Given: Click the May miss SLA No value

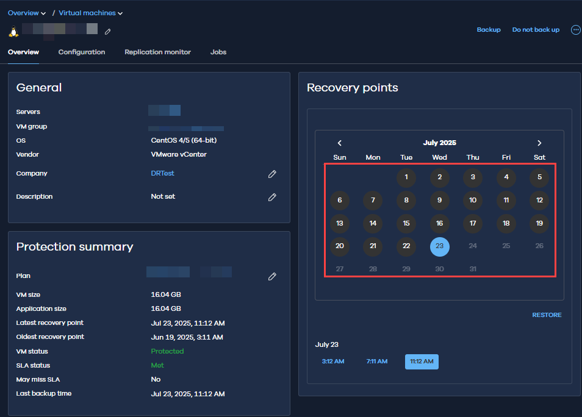Looking at the screenshot, I should pyautogui.click(x=156, y=380).
